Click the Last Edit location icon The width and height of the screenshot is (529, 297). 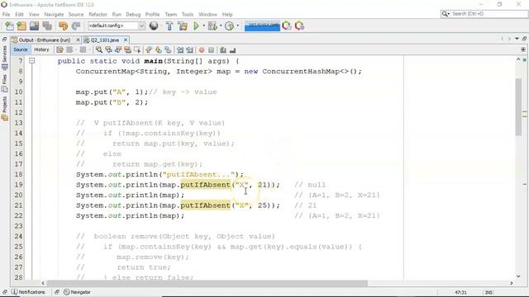(60, 49)
